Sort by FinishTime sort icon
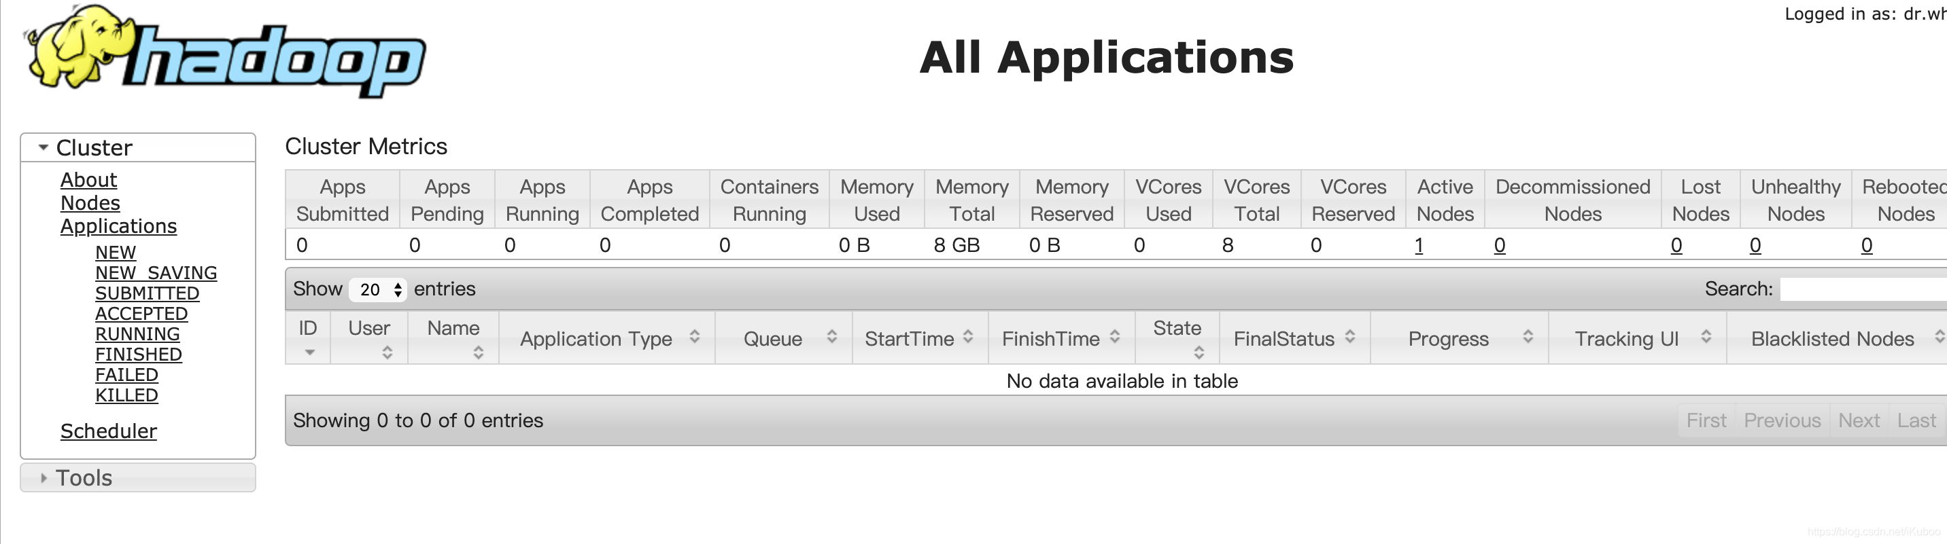The image size is (1947, 544). 1115,337
